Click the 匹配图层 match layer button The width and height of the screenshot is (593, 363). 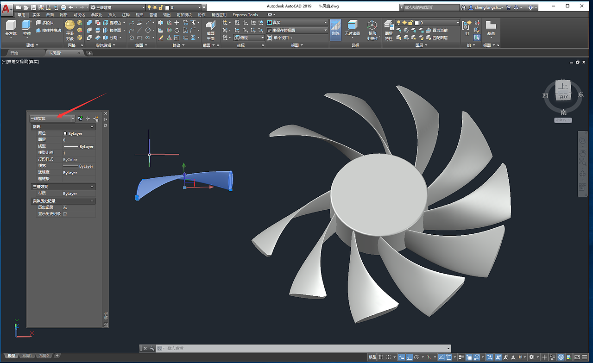point(436,38)
